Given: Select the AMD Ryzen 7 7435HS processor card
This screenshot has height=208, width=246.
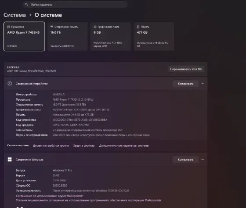Looking at the screenshot, I should point(24,36).
